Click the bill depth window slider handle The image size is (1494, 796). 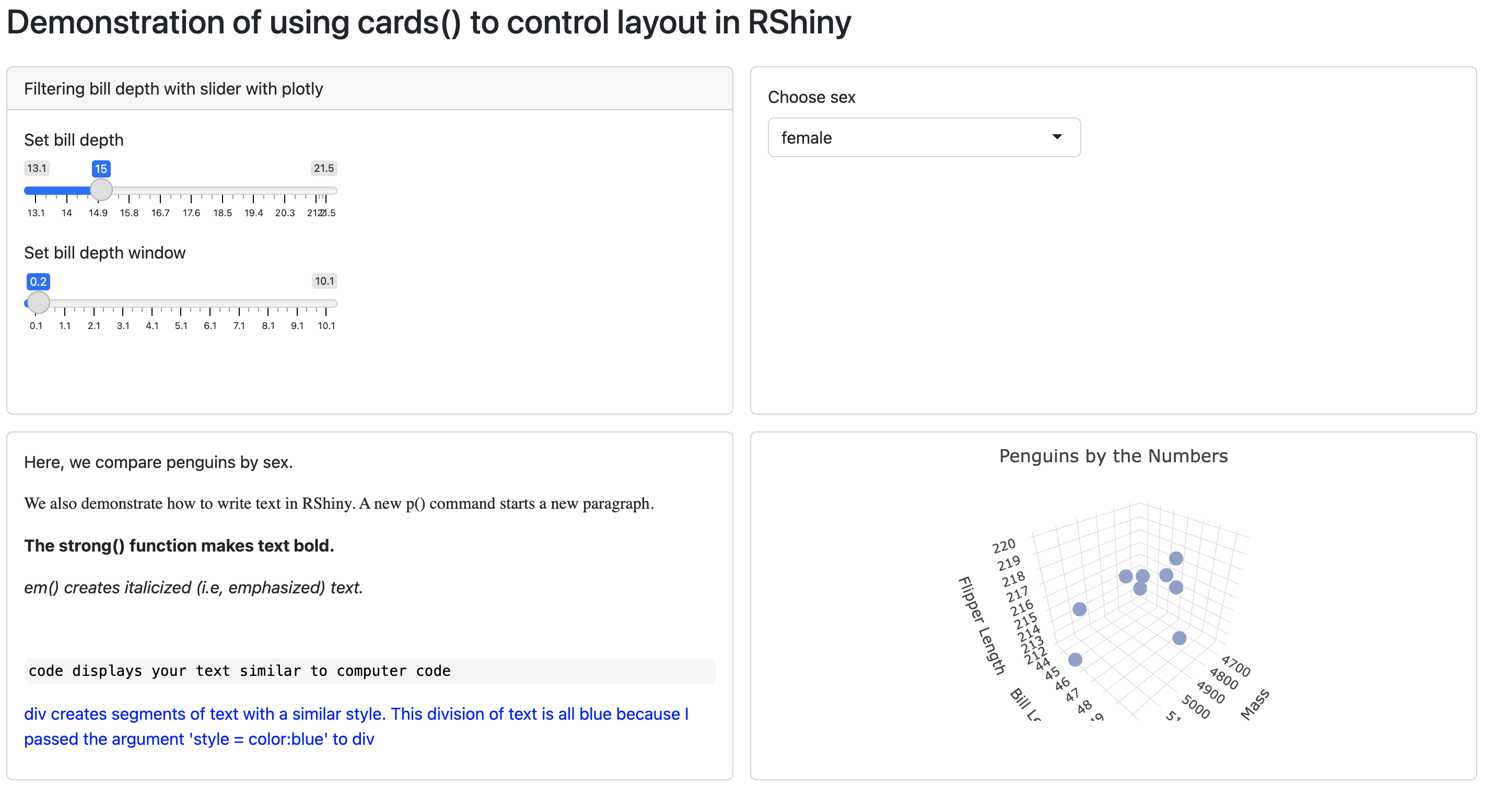[39, 302]
